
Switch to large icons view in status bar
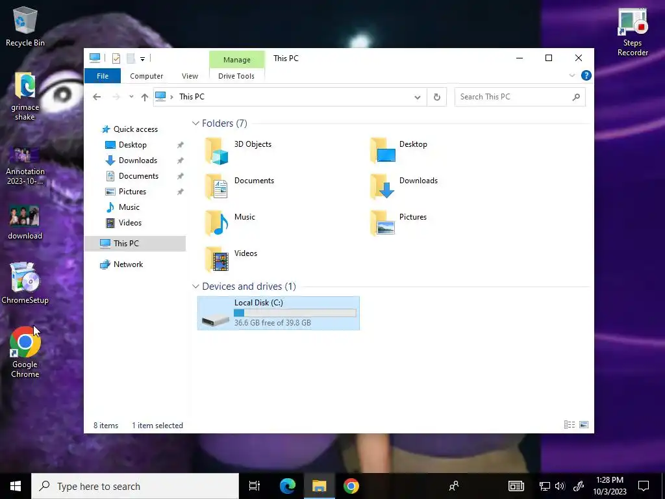pyautogui.click(x=584, y=425)
